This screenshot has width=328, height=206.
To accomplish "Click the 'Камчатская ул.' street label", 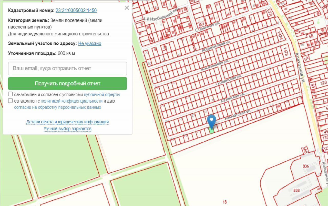I will click(x=238, y=115).
